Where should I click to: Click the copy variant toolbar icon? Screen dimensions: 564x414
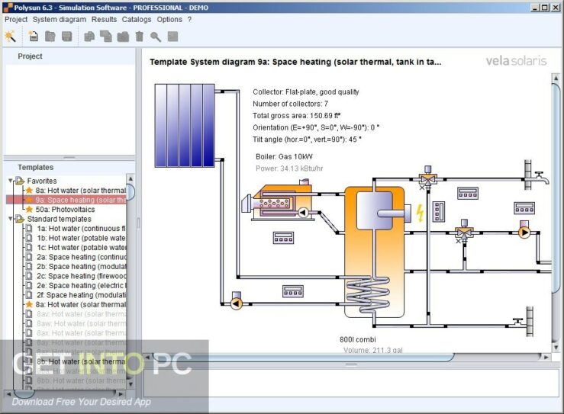tap(89, 37)
